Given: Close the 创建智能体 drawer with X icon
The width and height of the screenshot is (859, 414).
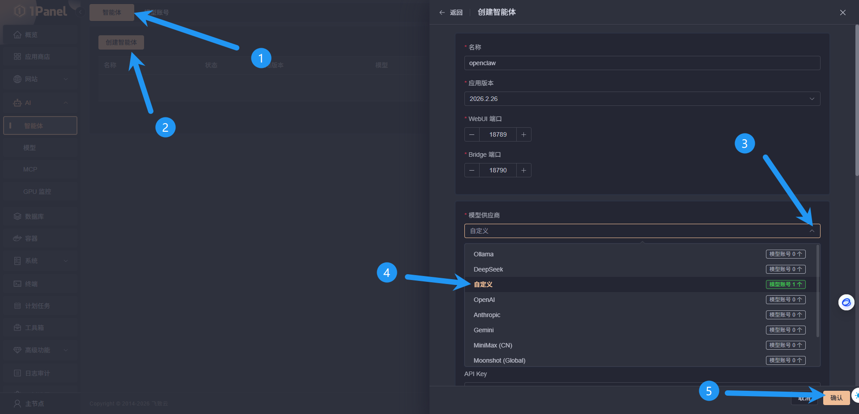Looking at the screenshot, I should click(x=842, y=13).
